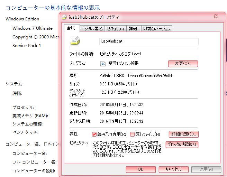Click the dialog title iusb3hub.catのプロパティ

click(x=94, y=17)
